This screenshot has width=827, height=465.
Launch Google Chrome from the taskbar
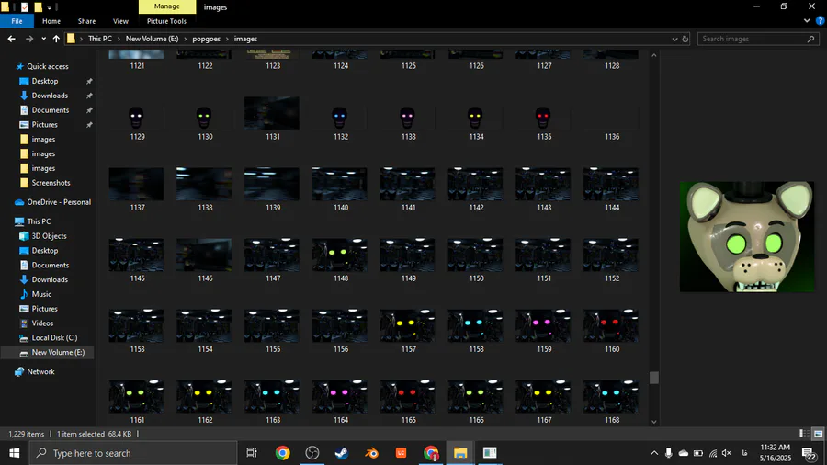pos(282,453)
